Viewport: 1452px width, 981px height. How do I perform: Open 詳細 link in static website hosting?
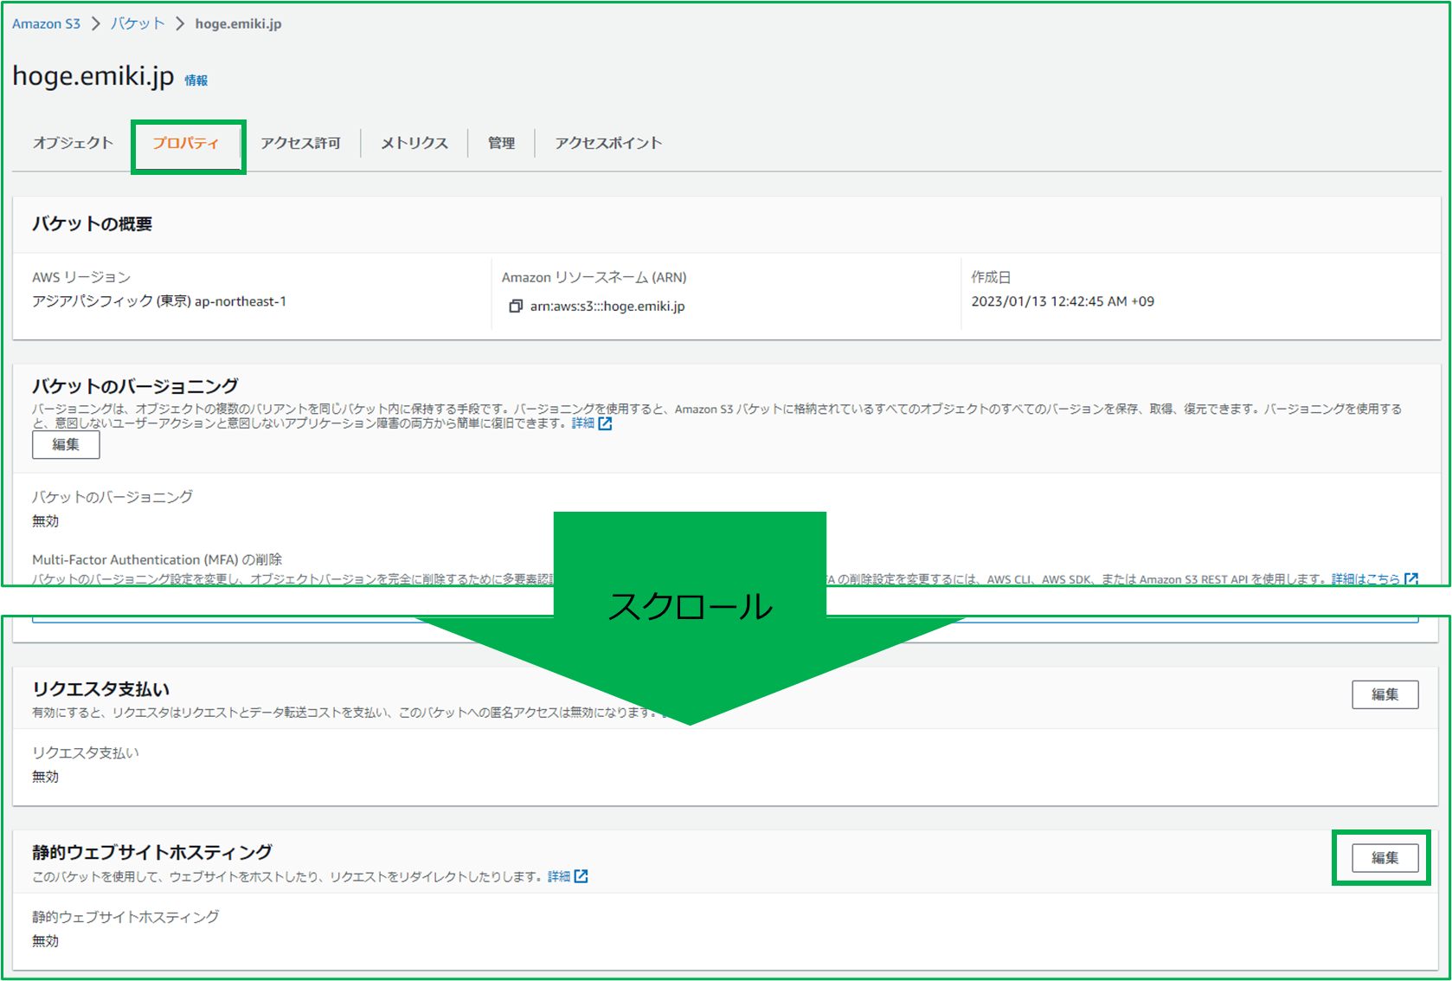point(559,876)
